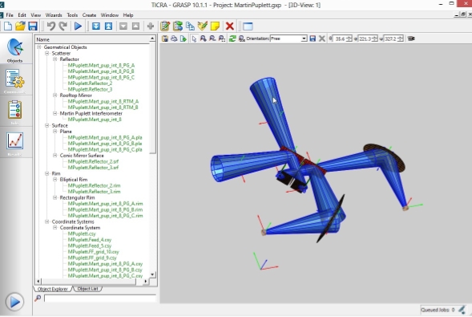Viewport: 472px width, 317px height.
Task: Click the Save floppy disk toolbar icon
Action: click(x=33, y=26)
